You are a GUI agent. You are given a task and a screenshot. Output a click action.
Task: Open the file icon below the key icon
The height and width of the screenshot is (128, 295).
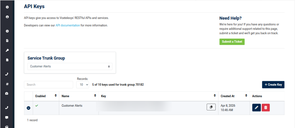(x=7, y=60)
